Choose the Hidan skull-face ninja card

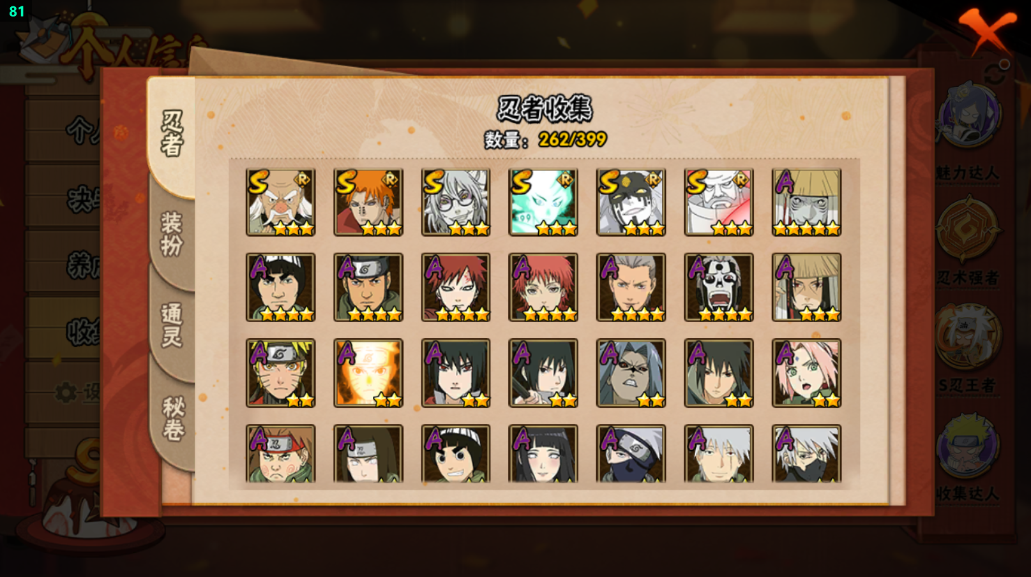(719, 288)
